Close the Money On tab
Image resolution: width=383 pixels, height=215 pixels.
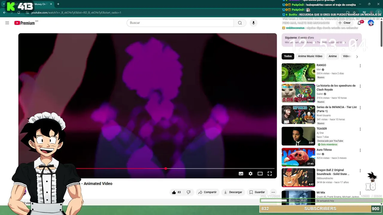point(51,4)
